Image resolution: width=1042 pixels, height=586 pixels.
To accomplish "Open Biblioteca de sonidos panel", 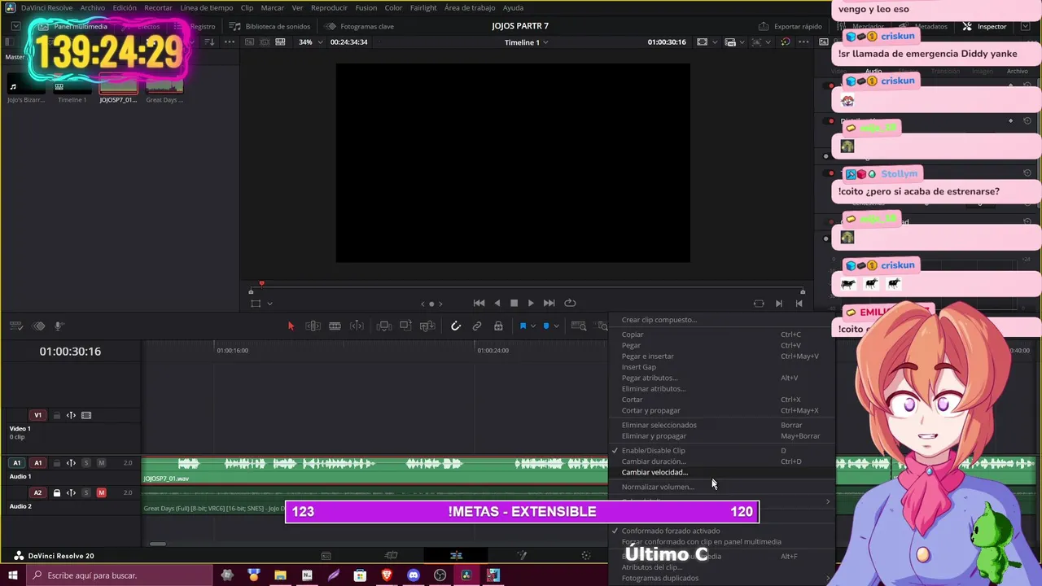I will (x=270, y=26).
